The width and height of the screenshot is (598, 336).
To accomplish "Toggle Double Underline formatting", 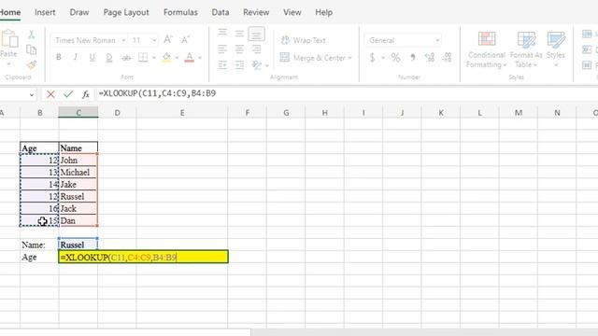I will click(x=109, y=58).
